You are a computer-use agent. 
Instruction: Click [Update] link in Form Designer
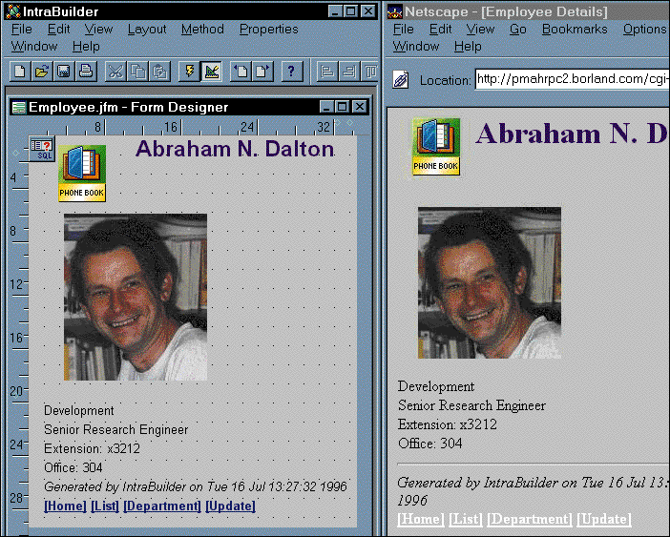[230, 506]
